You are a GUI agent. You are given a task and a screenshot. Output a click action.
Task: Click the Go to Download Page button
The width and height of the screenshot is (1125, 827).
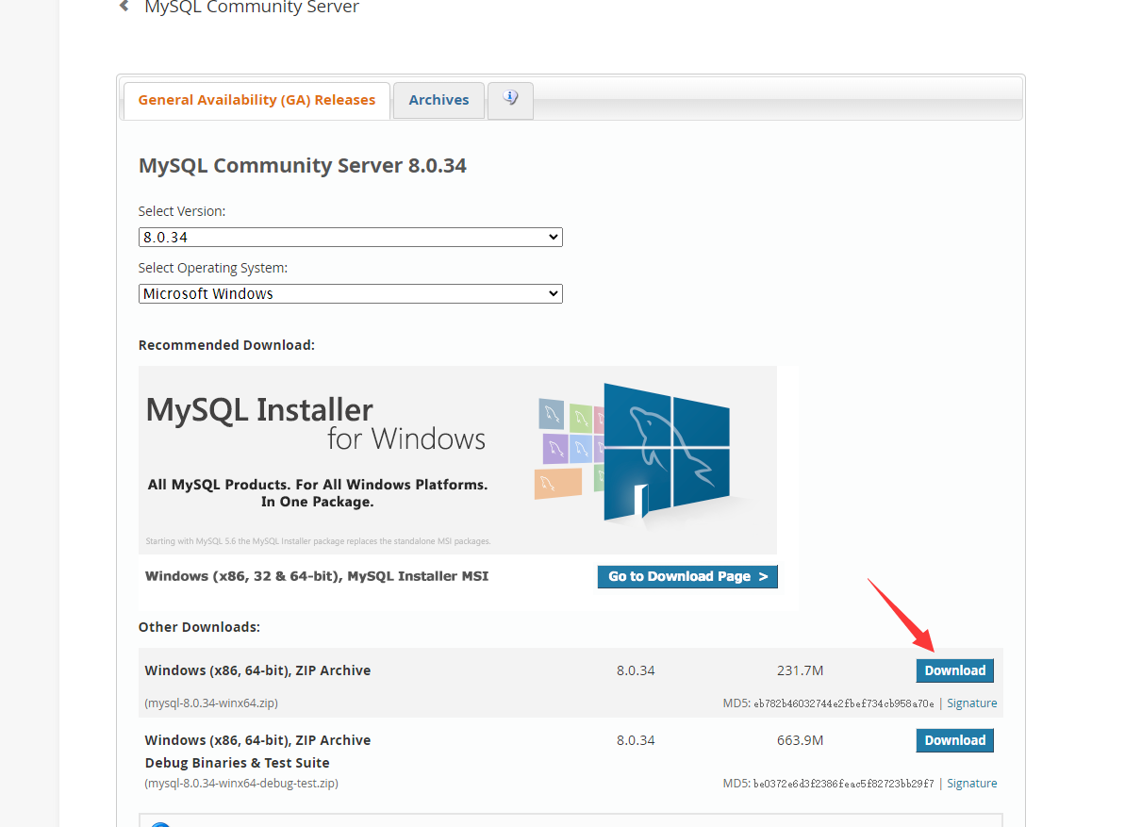(x=687, y=577)
